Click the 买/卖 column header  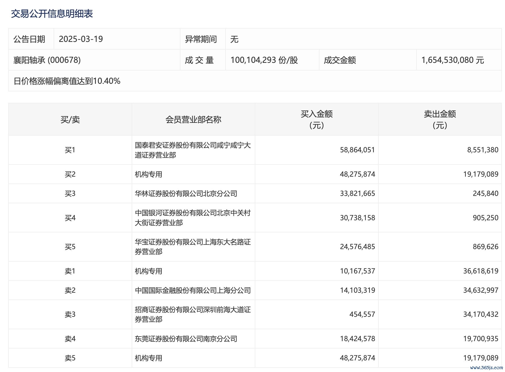[70, 119]
